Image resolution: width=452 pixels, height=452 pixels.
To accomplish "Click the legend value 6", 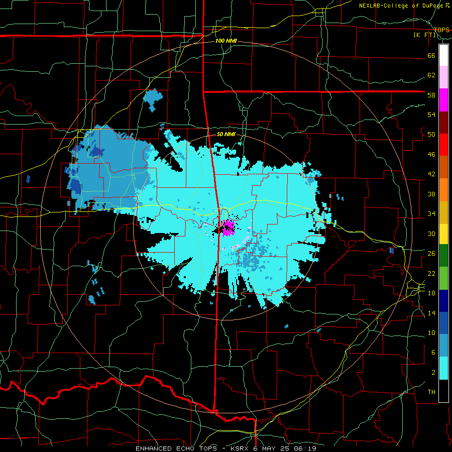I will click(433, 353).
